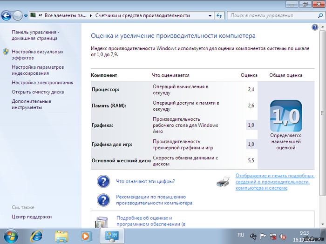Image resolution: width=326 pixels, height=244 pixels.
Task: Click the RU language indicator in taskbar
Action: (241, 235)
